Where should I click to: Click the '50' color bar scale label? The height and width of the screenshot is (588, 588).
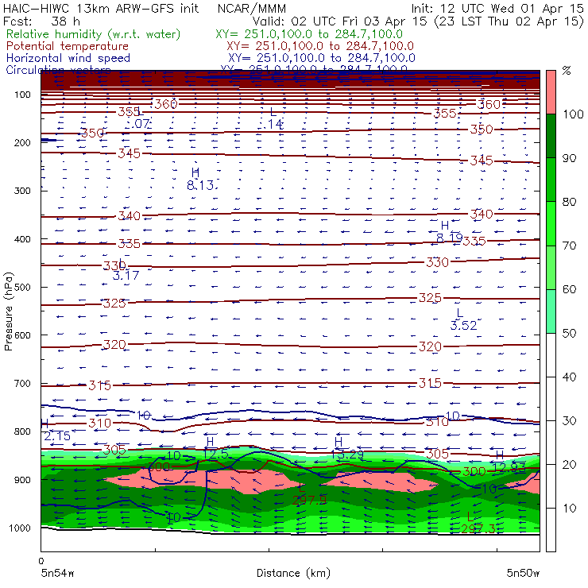pos(569,334)
